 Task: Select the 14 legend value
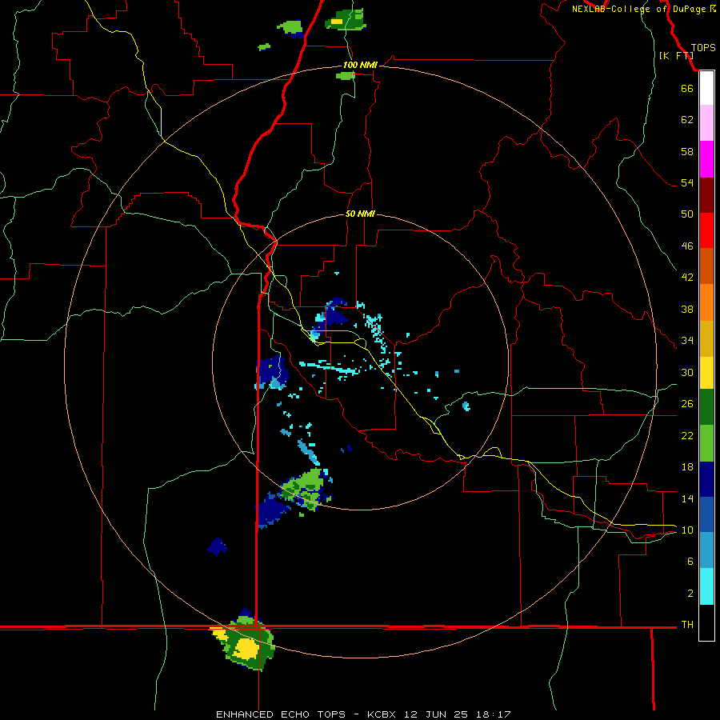click(687, 498)
